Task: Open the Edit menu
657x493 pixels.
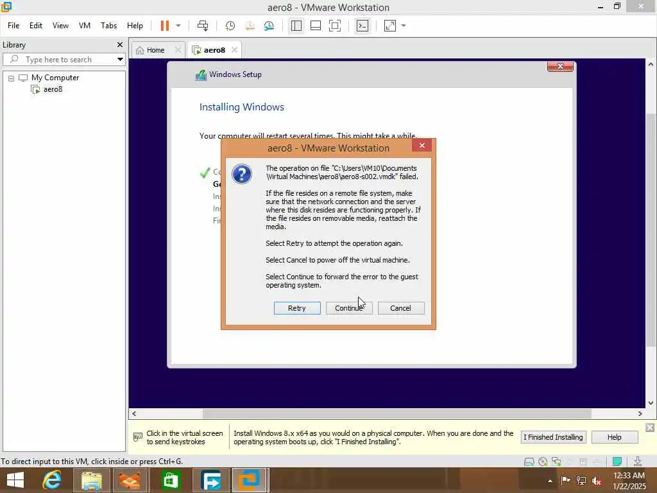Action: 36,26
